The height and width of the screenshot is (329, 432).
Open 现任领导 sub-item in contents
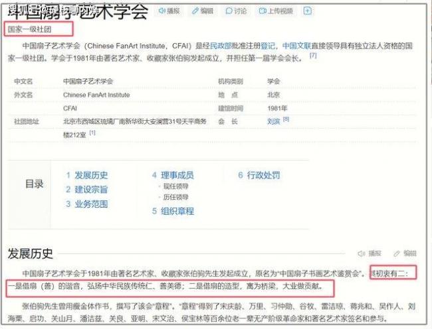click(x=176, y=186)
